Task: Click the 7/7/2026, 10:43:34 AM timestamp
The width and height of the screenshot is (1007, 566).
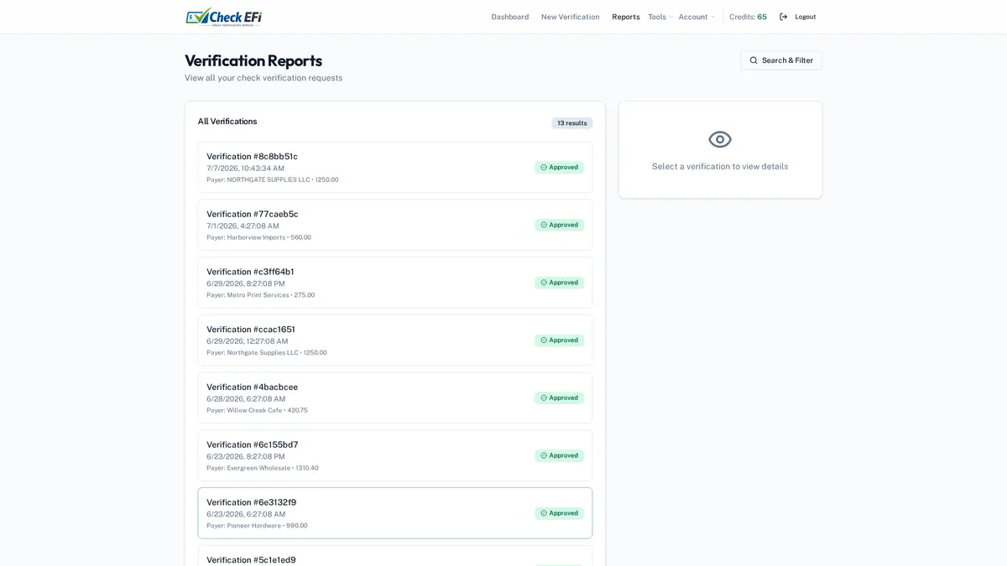Action: point(246,169)
